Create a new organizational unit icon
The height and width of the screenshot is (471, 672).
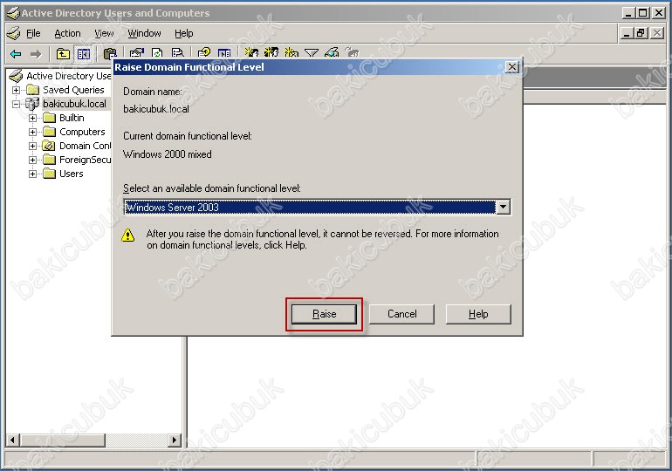tap(291, 53)
